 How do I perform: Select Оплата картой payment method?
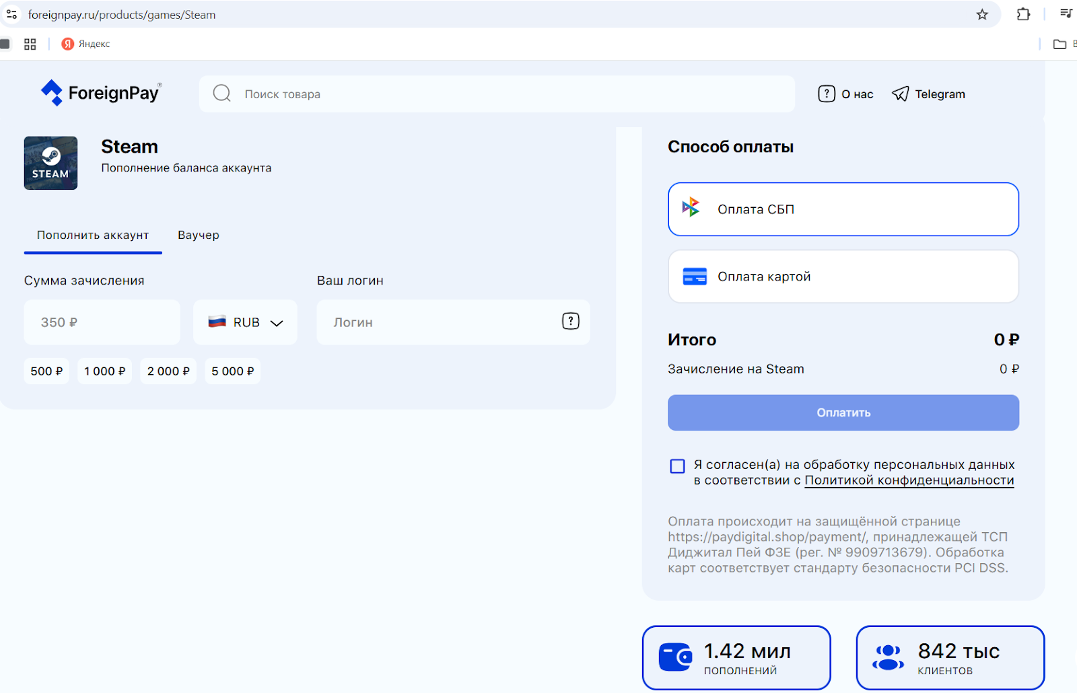point(843,277)
